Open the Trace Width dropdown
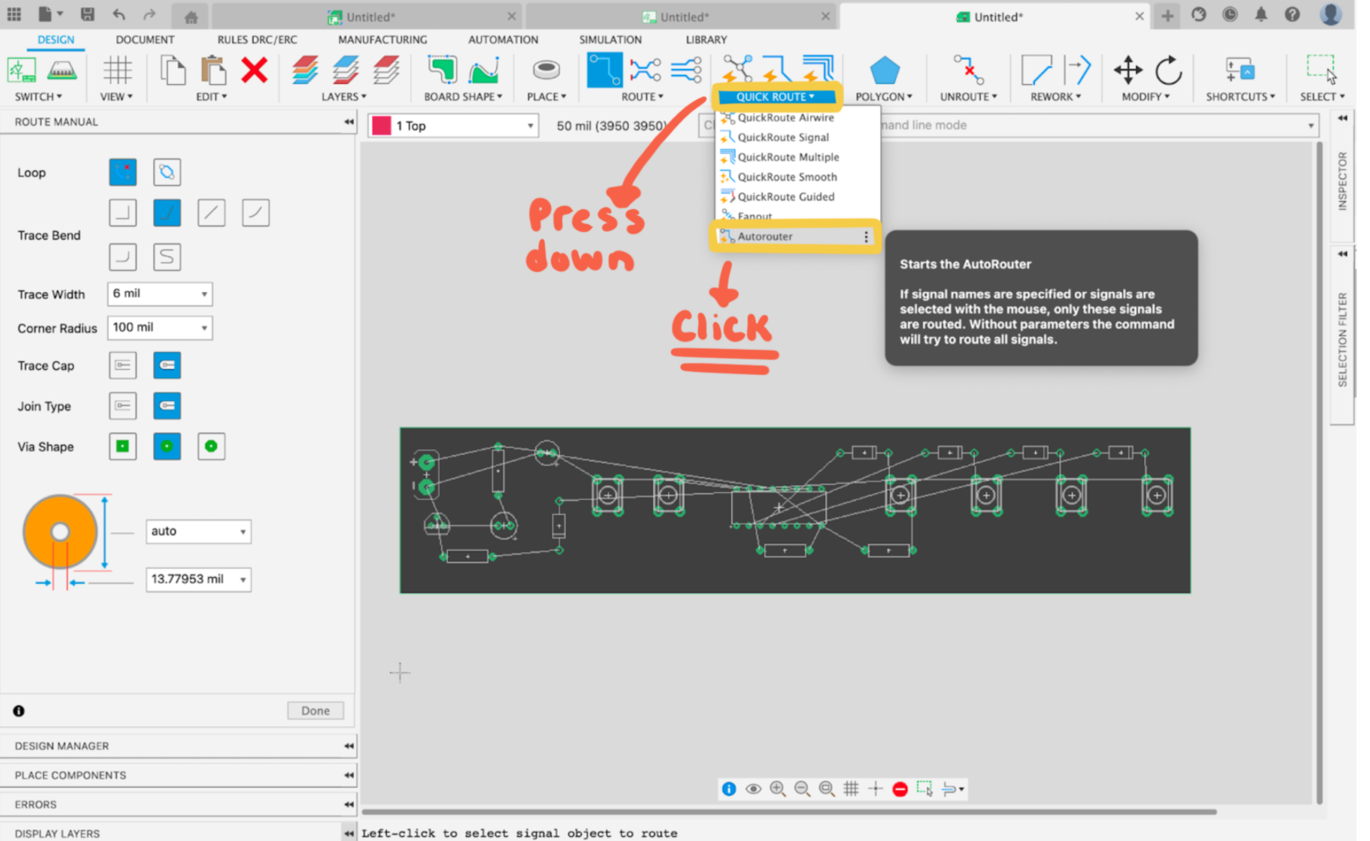This screenshot has width=1370, height=841. point(160,294)
